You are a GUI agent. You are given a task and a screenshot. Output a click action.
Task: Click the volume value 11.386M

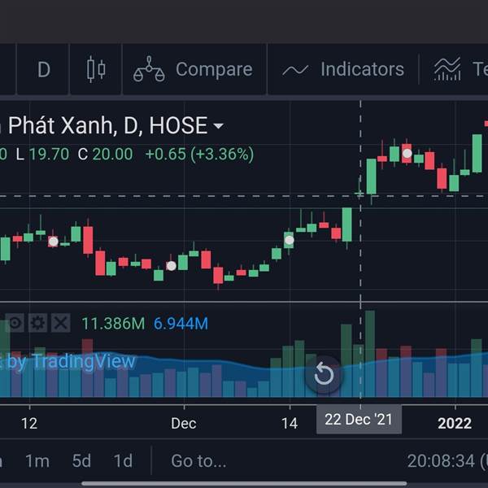pos(113,324)
